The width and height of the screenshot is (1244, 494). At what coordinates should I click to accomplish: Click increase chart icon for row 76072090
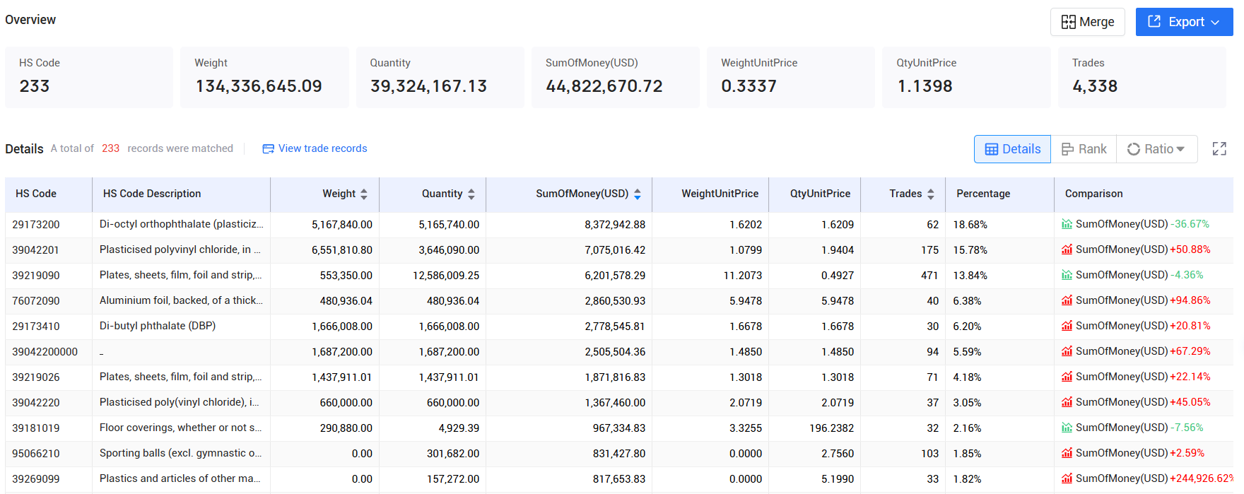[x=1067, y=300]
